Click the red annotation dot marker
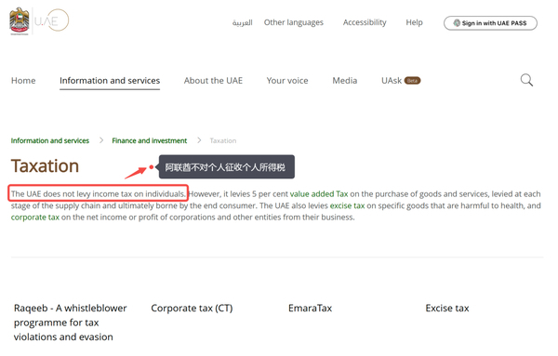 tap(152, 166)
